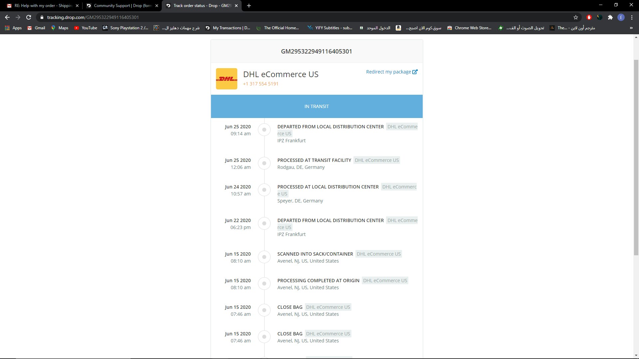Viewport: 639px width, 359px height.
Task: Click the DHL logo icon
Action: point(226,79)
